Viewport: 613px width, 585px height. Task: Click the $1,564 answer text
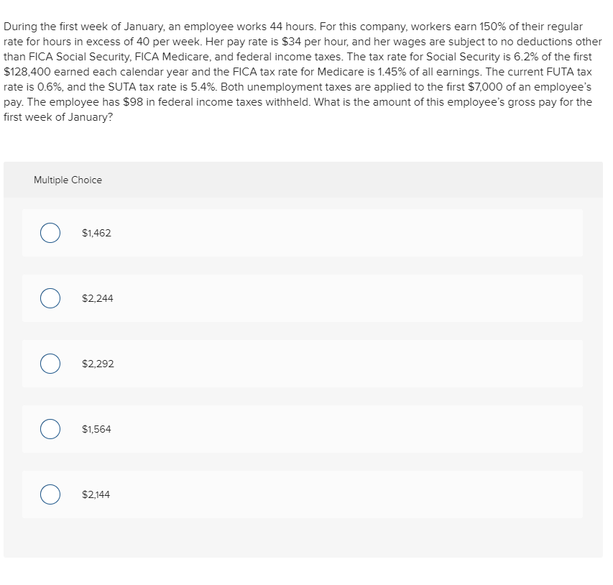pos(96,429)
